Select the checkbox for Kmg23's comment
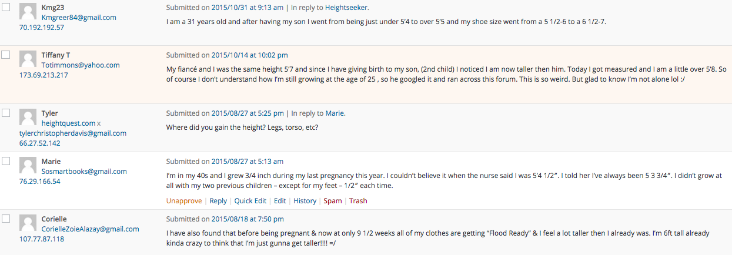Viewport: 732px width, 255px height. point(6,6)
